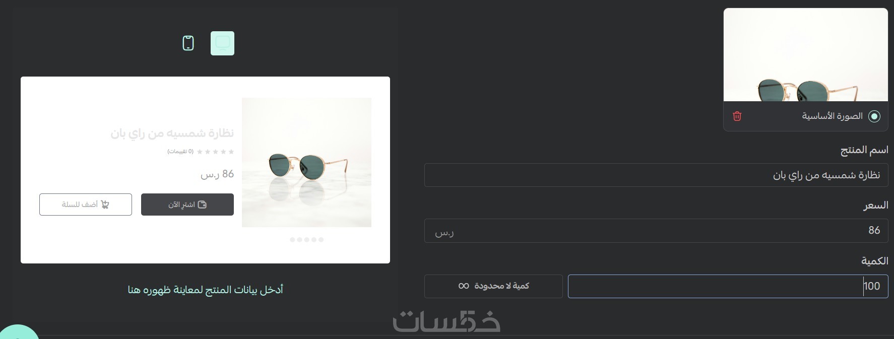
Task: Select the الصورة الأساسية radio button
Action: (x=874, y=116)
